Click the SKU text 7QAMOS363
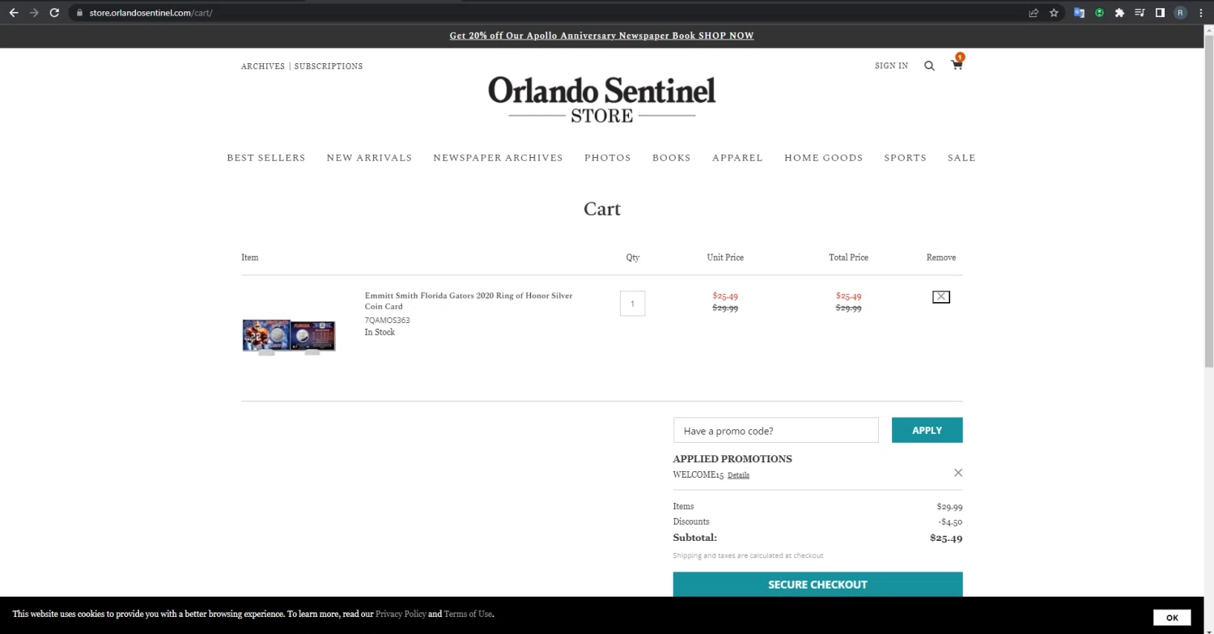Image resolution: width=1214 pixels, height=634 pixels. (x=387, y=321)
